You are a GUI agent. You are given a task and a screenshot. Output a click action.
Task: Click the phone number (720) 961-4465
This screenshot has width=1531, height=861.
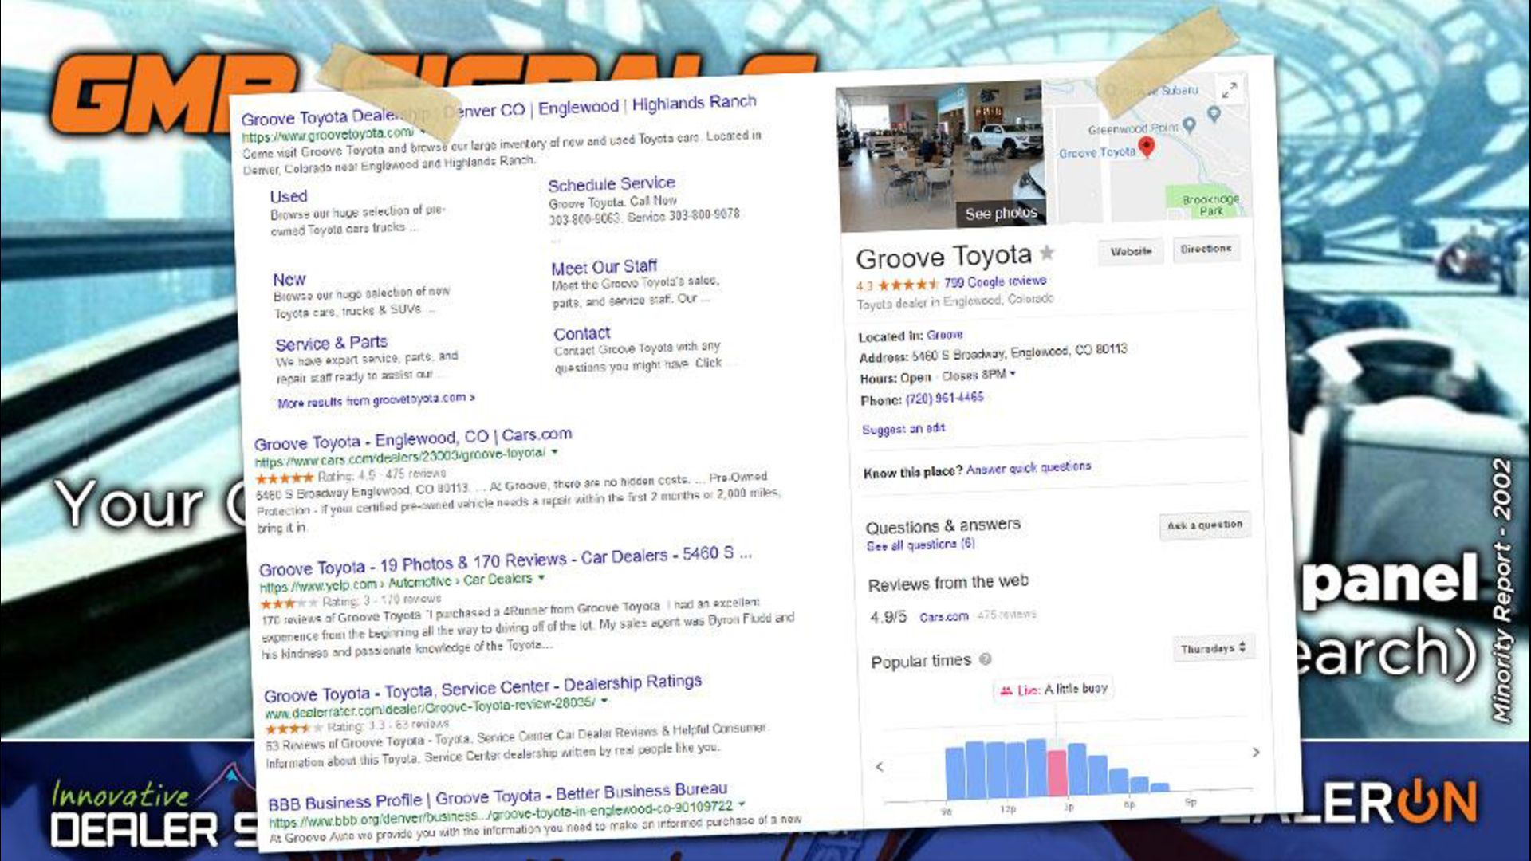click(945, 398)
